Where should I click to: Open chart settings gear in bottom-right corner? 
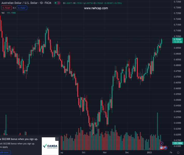click(x=178, y=153)
